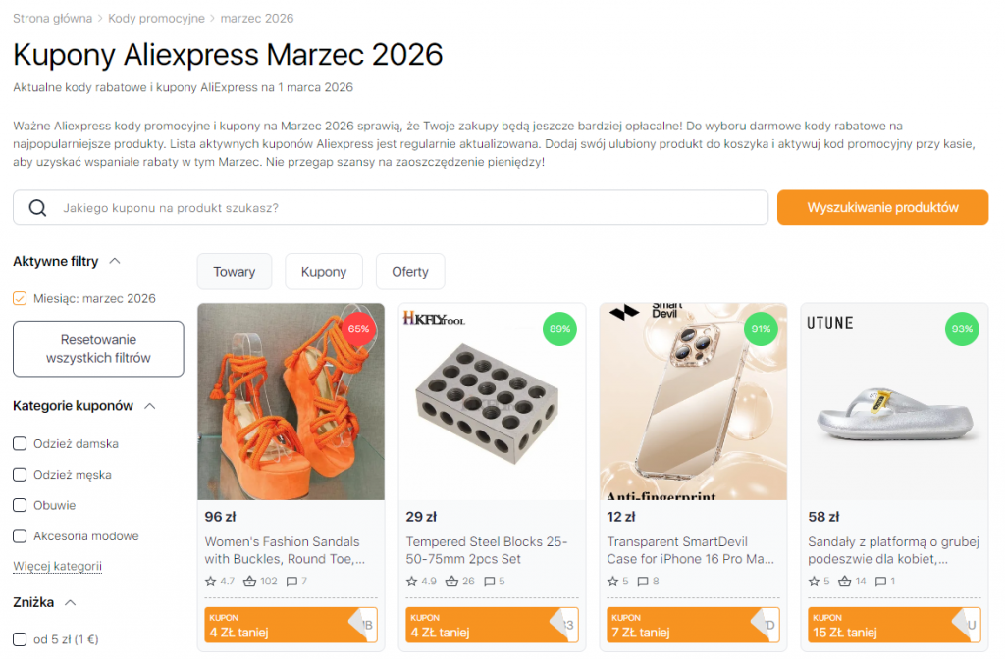Screen dimensions: 1005x659
Task: Click the 65% discount badge on orange sandals
Action: [x=359, y=330]
